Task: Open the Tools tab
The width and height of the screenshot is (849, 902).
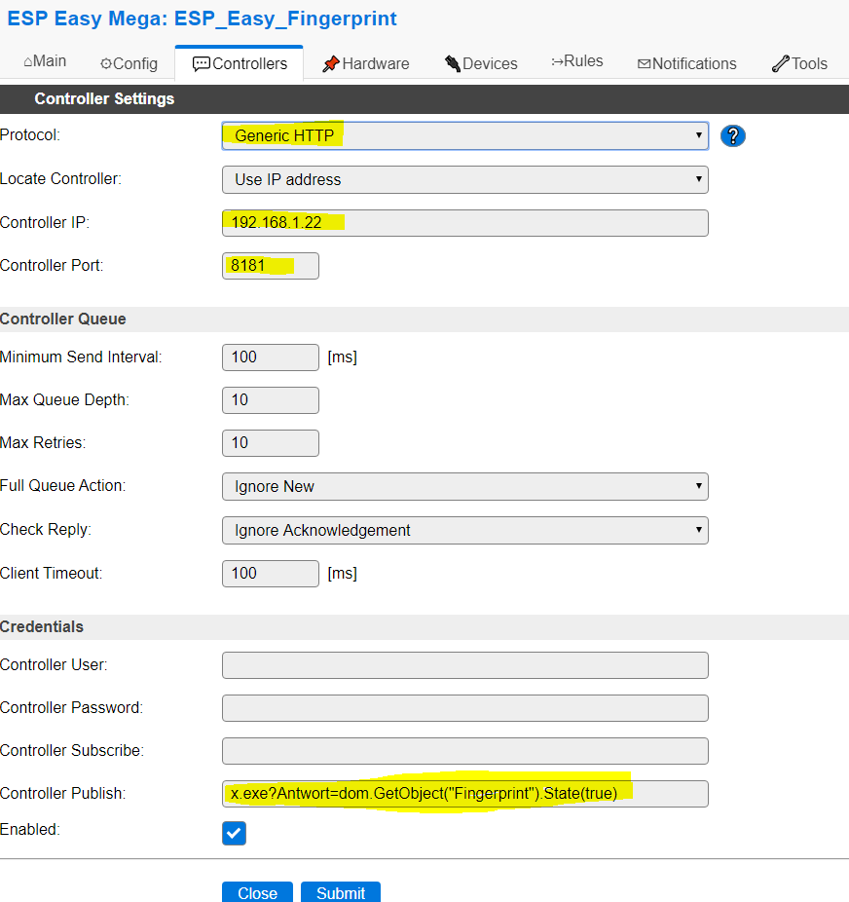Action: (799, 63)
